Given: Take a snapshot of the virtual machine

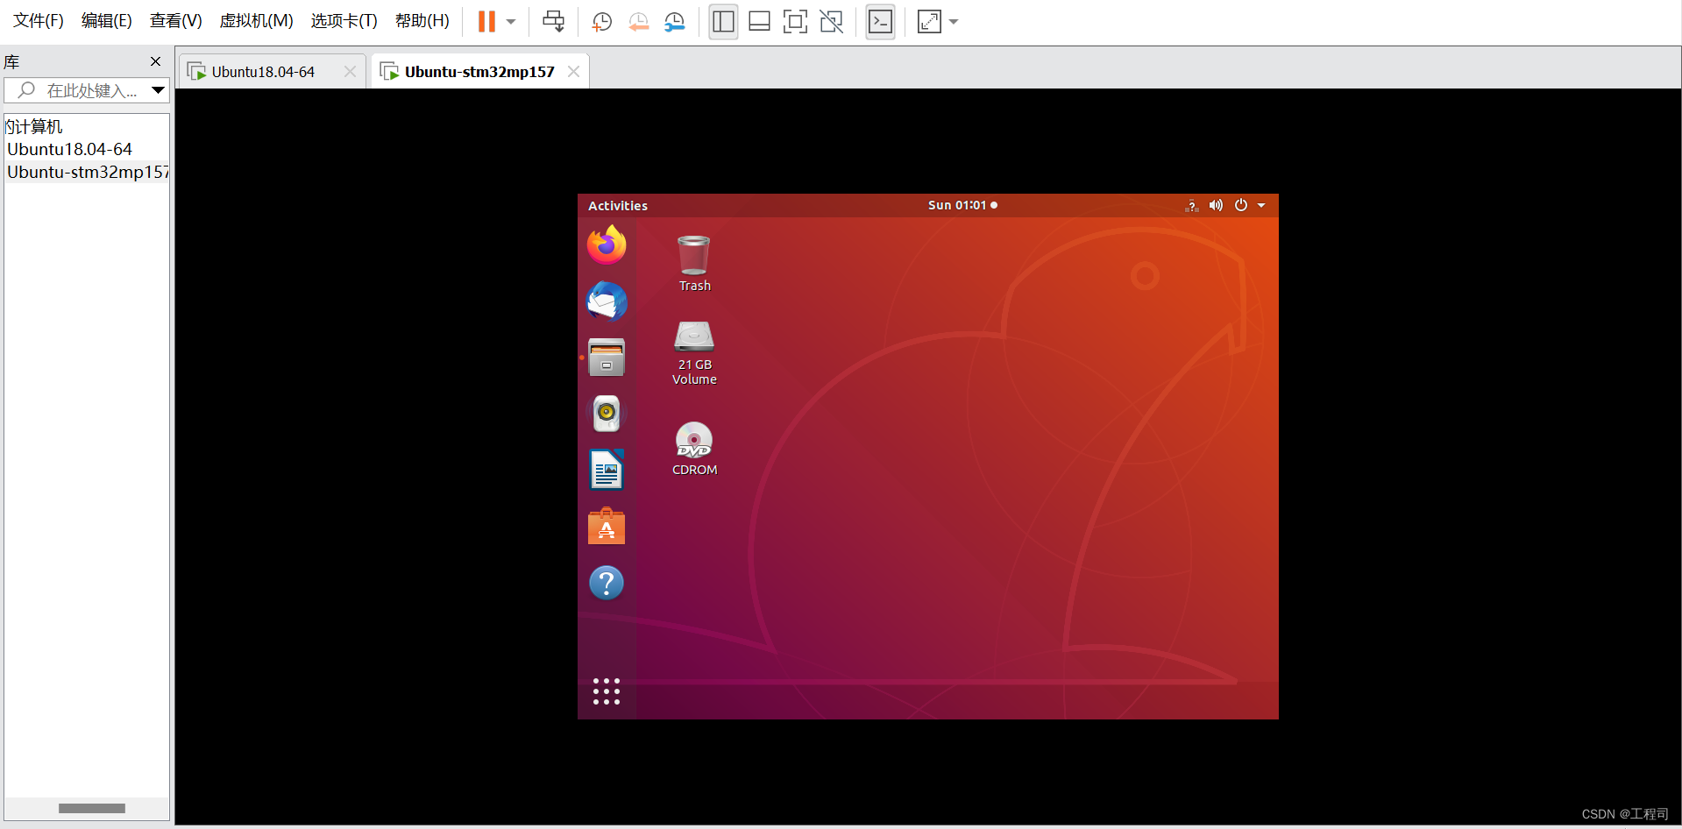Looking at the screenshot, I should point(601,21).
